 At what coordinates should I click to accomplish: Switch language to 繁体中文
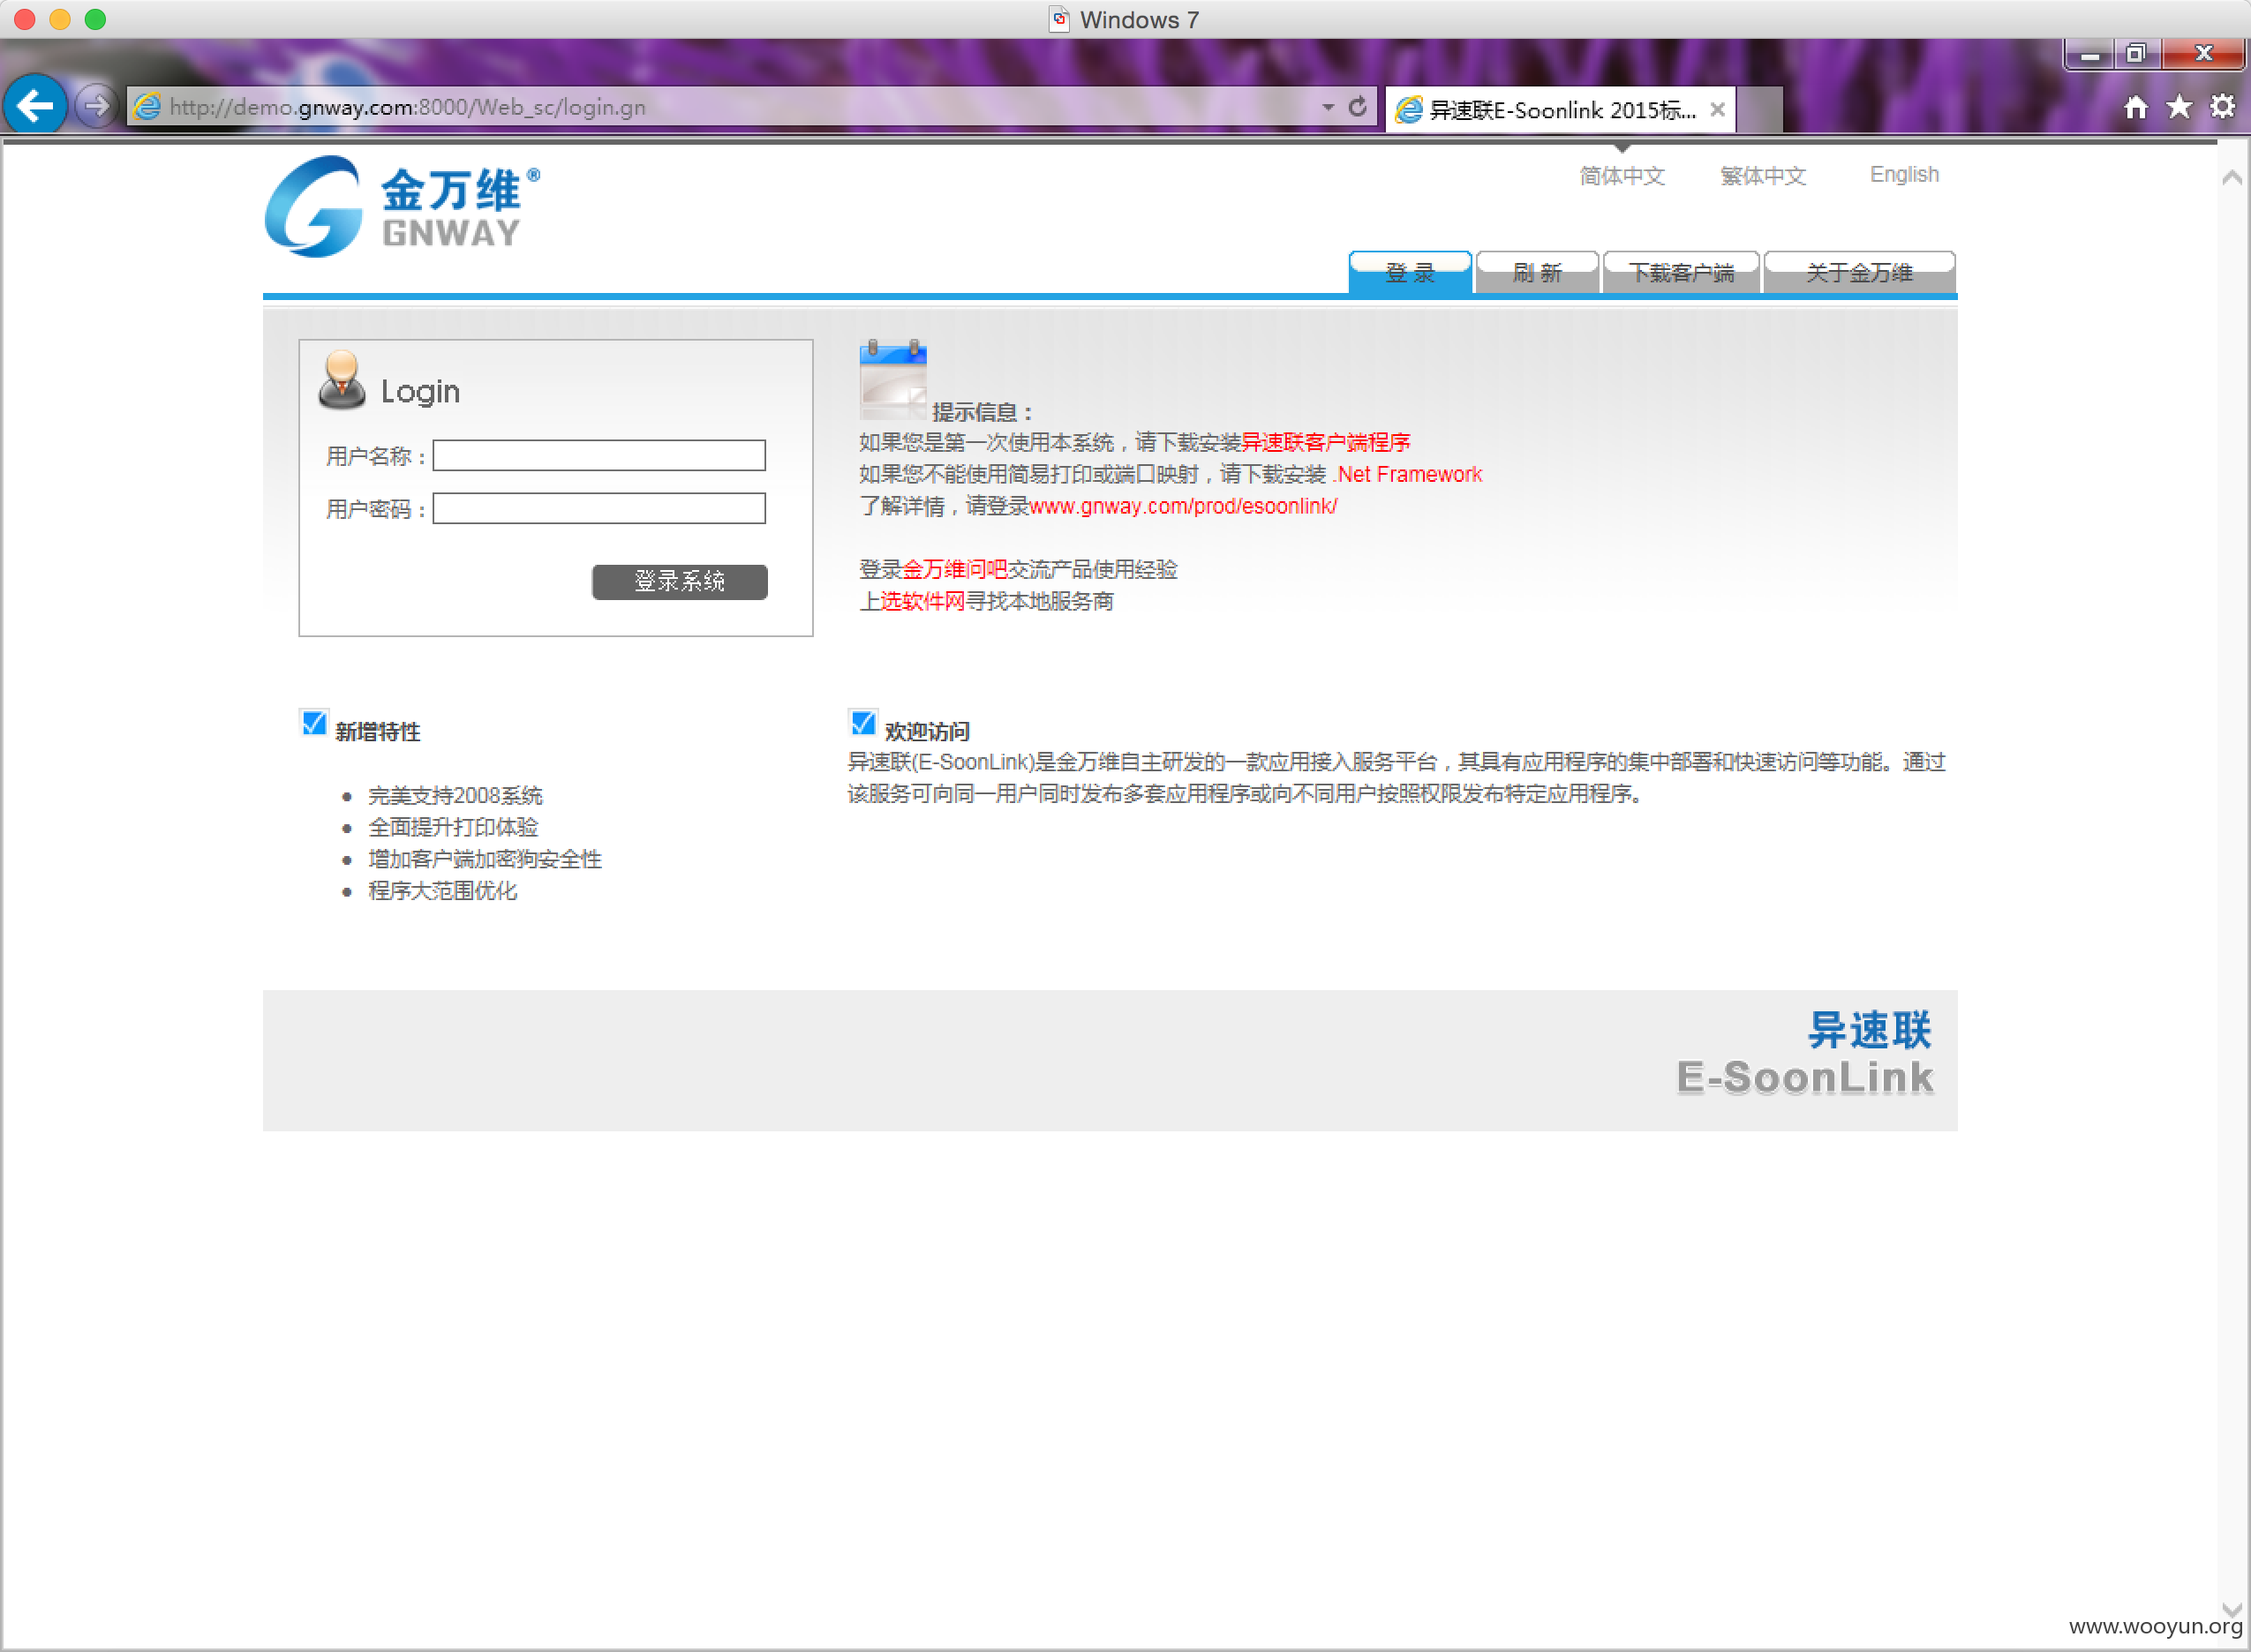(x=1763, y=175)
